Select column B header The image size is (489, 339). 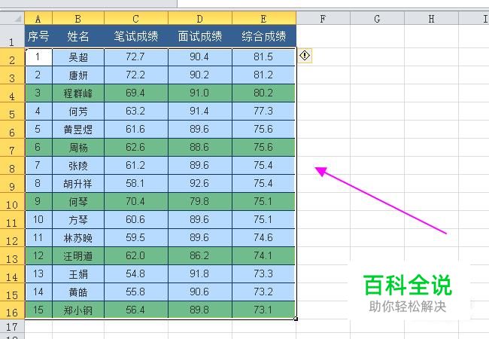pyautogui.click(x=78, y=18)
